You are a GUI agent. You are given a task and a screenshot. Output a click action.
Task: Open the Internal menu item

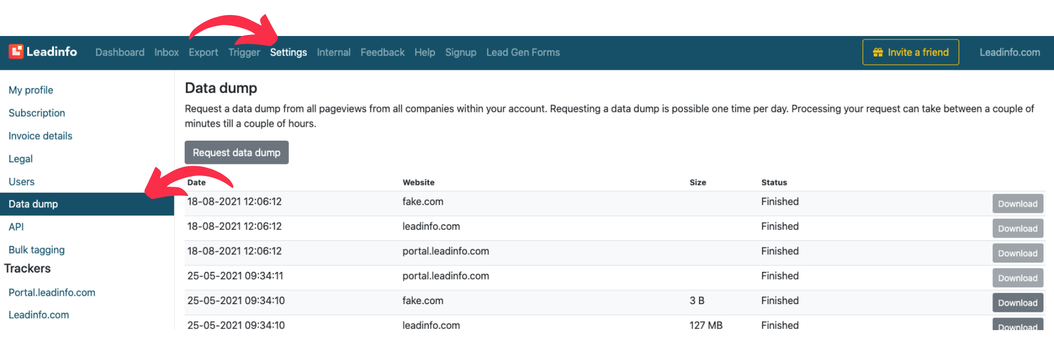[x=333, y=52]
